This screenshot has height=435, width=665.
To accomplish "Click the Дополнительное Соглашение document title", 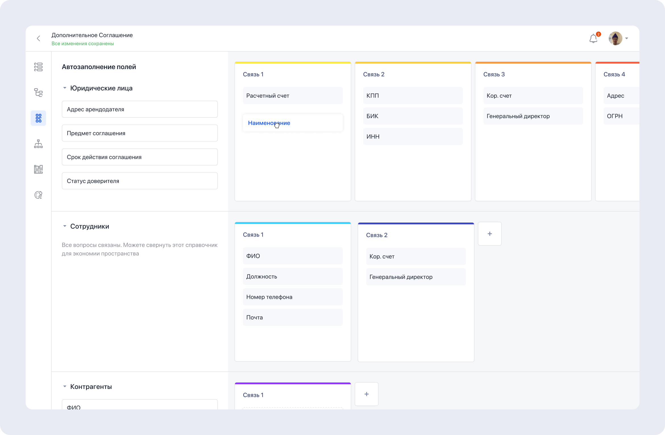I will click(92, 35).
